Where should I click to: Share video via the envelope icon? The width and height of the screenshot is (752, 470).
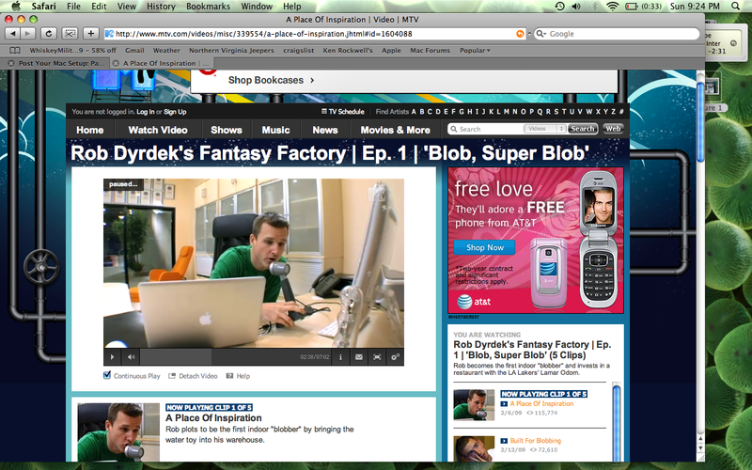[x=359, y=357]
